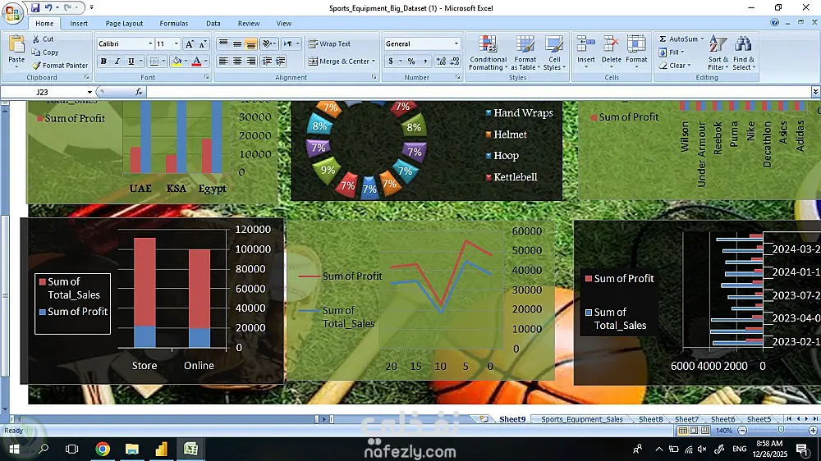The height and width of the screenshot is (461, 821).
Task: Click inside the formula bar input
Action: (x=478, y=92)
